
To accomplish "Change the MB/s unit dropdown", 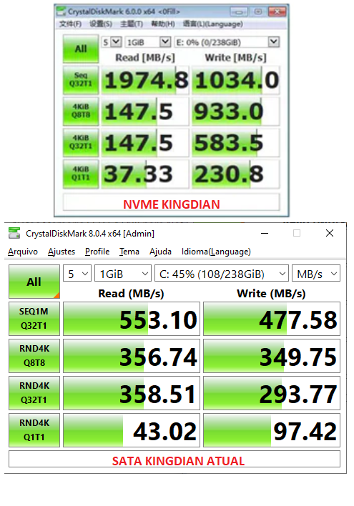I will [x=316, y=274].
